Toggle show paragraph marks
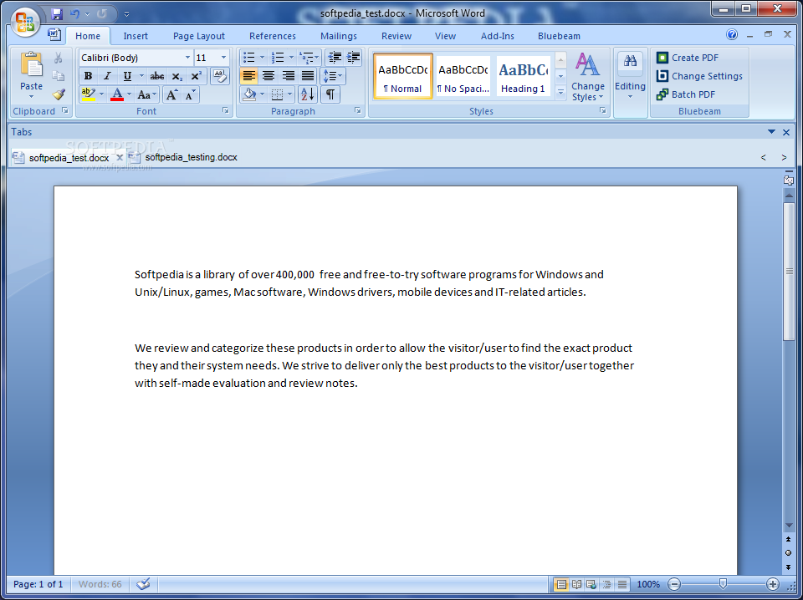This screenshot has width=803, height=600. pyautogui.click(x=330, y=94)
